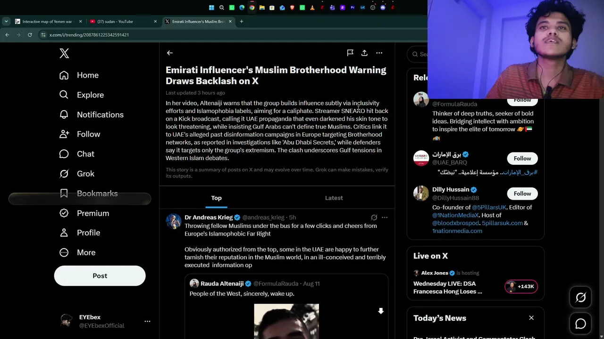Click the X search field
The image size is (604, 339).
coord(417,54)
